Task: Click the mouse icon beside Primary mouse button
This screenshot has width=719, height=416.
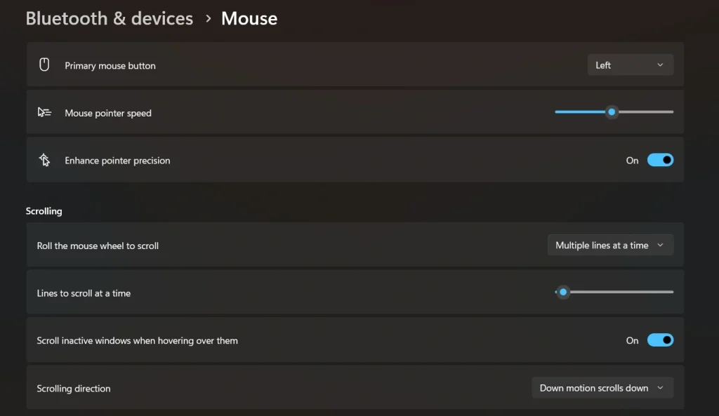Action: coord(44,64)
